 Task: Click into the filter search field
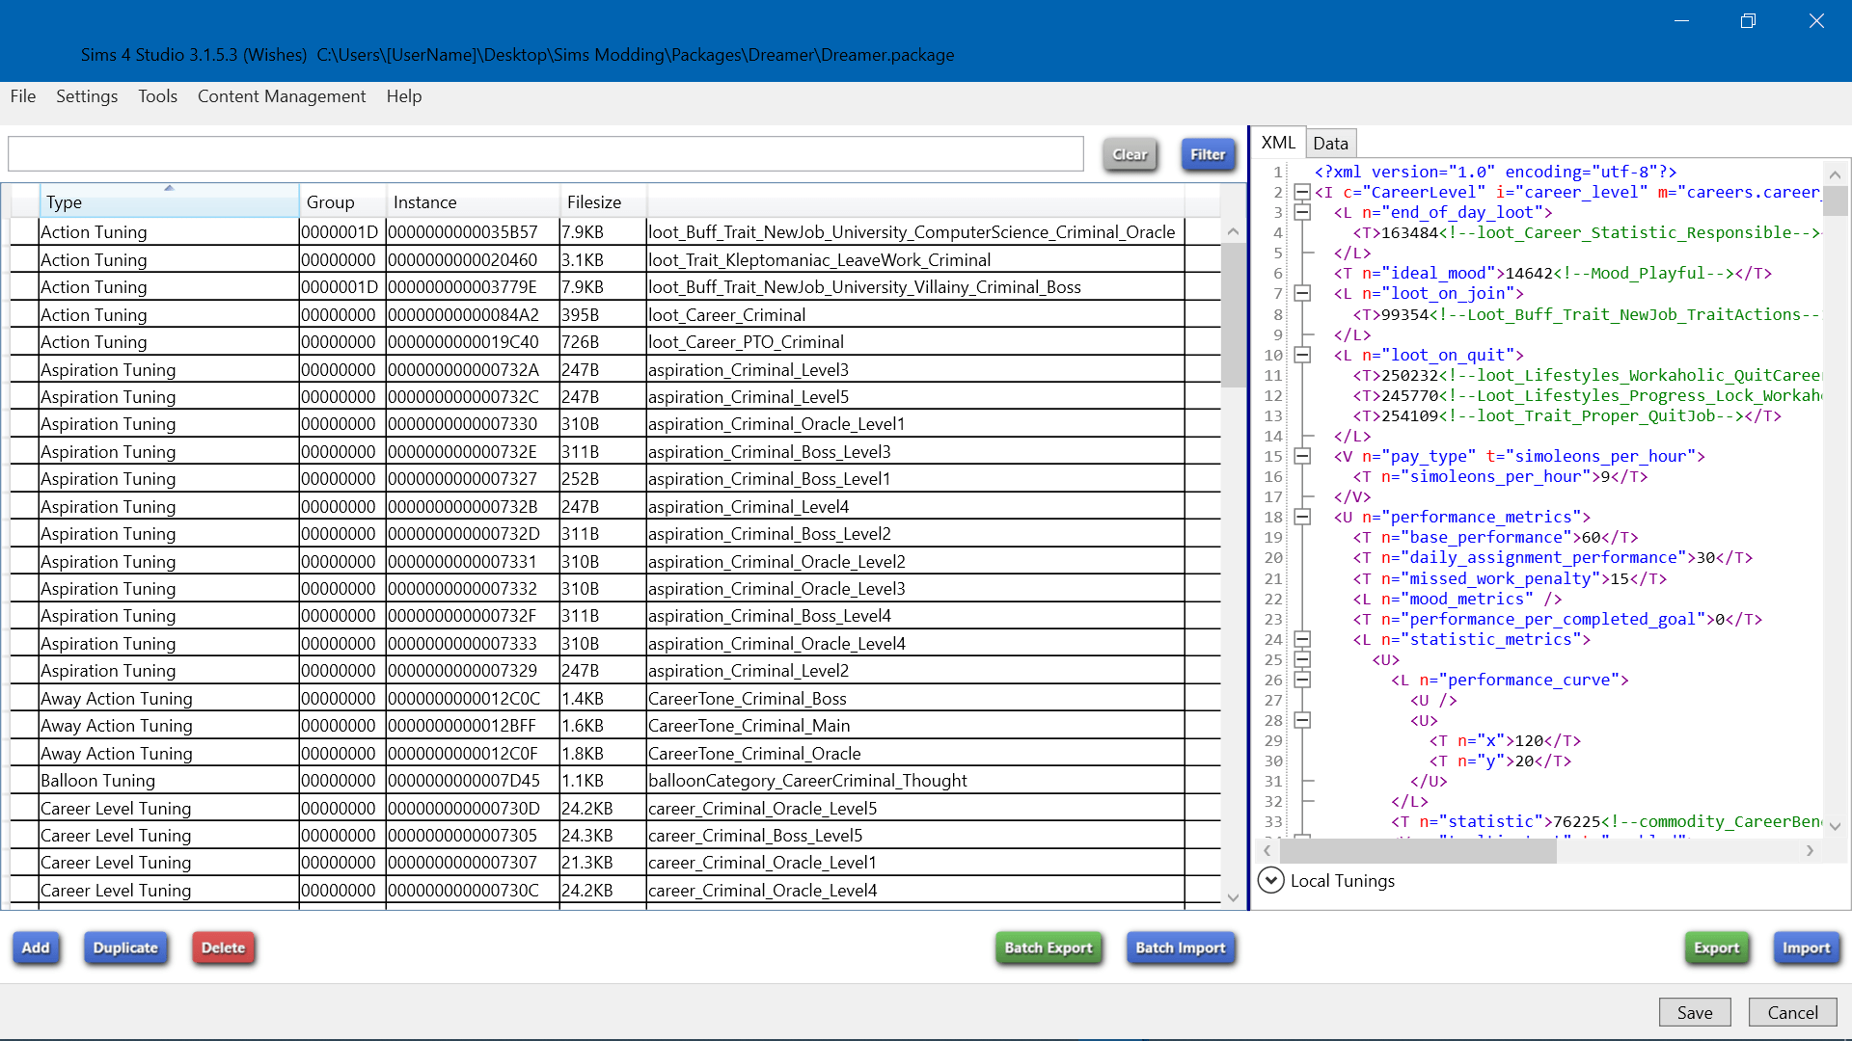546,154
